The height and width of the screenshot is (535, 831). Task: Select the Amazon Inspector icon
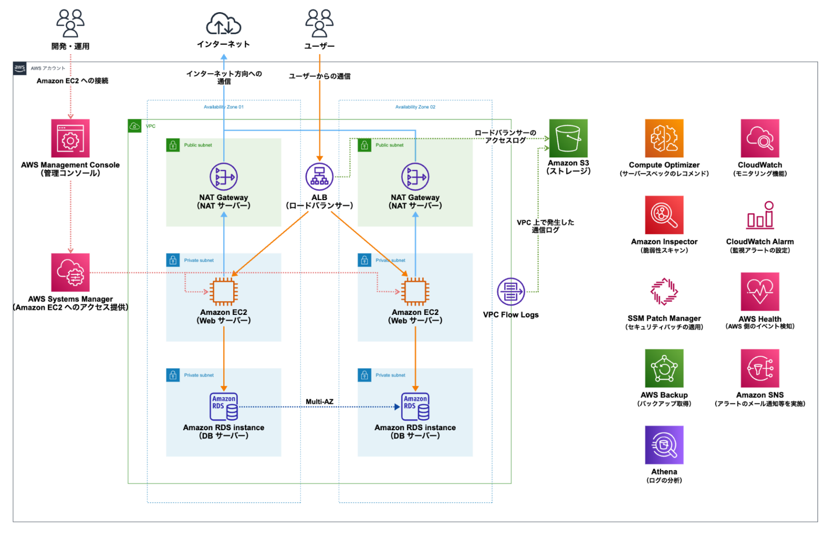[664, 215]
